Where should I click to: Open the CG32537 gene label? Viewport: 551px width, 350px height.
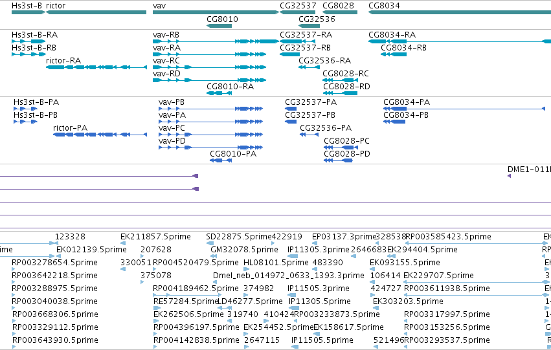pyautogui.click(x=298, y=6)
